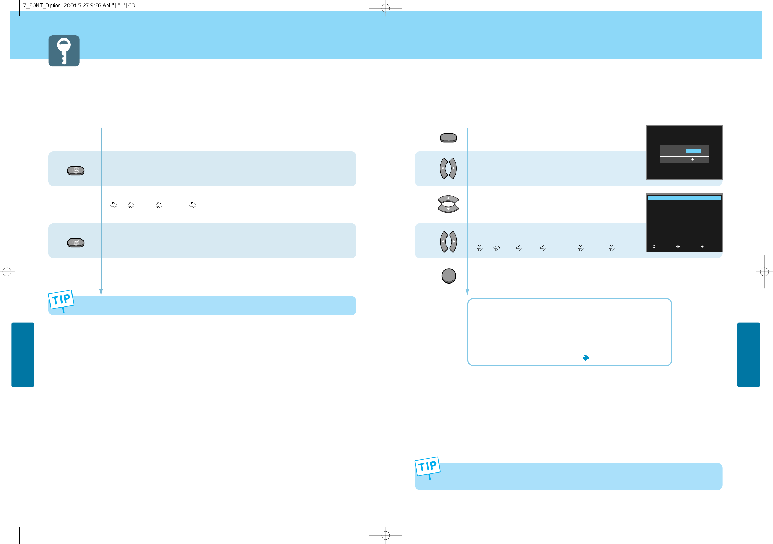Click the key icon in the header

[x=64, y=51]
